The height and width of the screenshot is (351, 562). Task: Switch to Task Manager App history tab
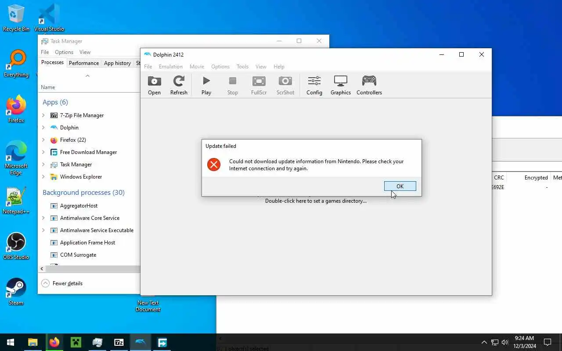117,63
